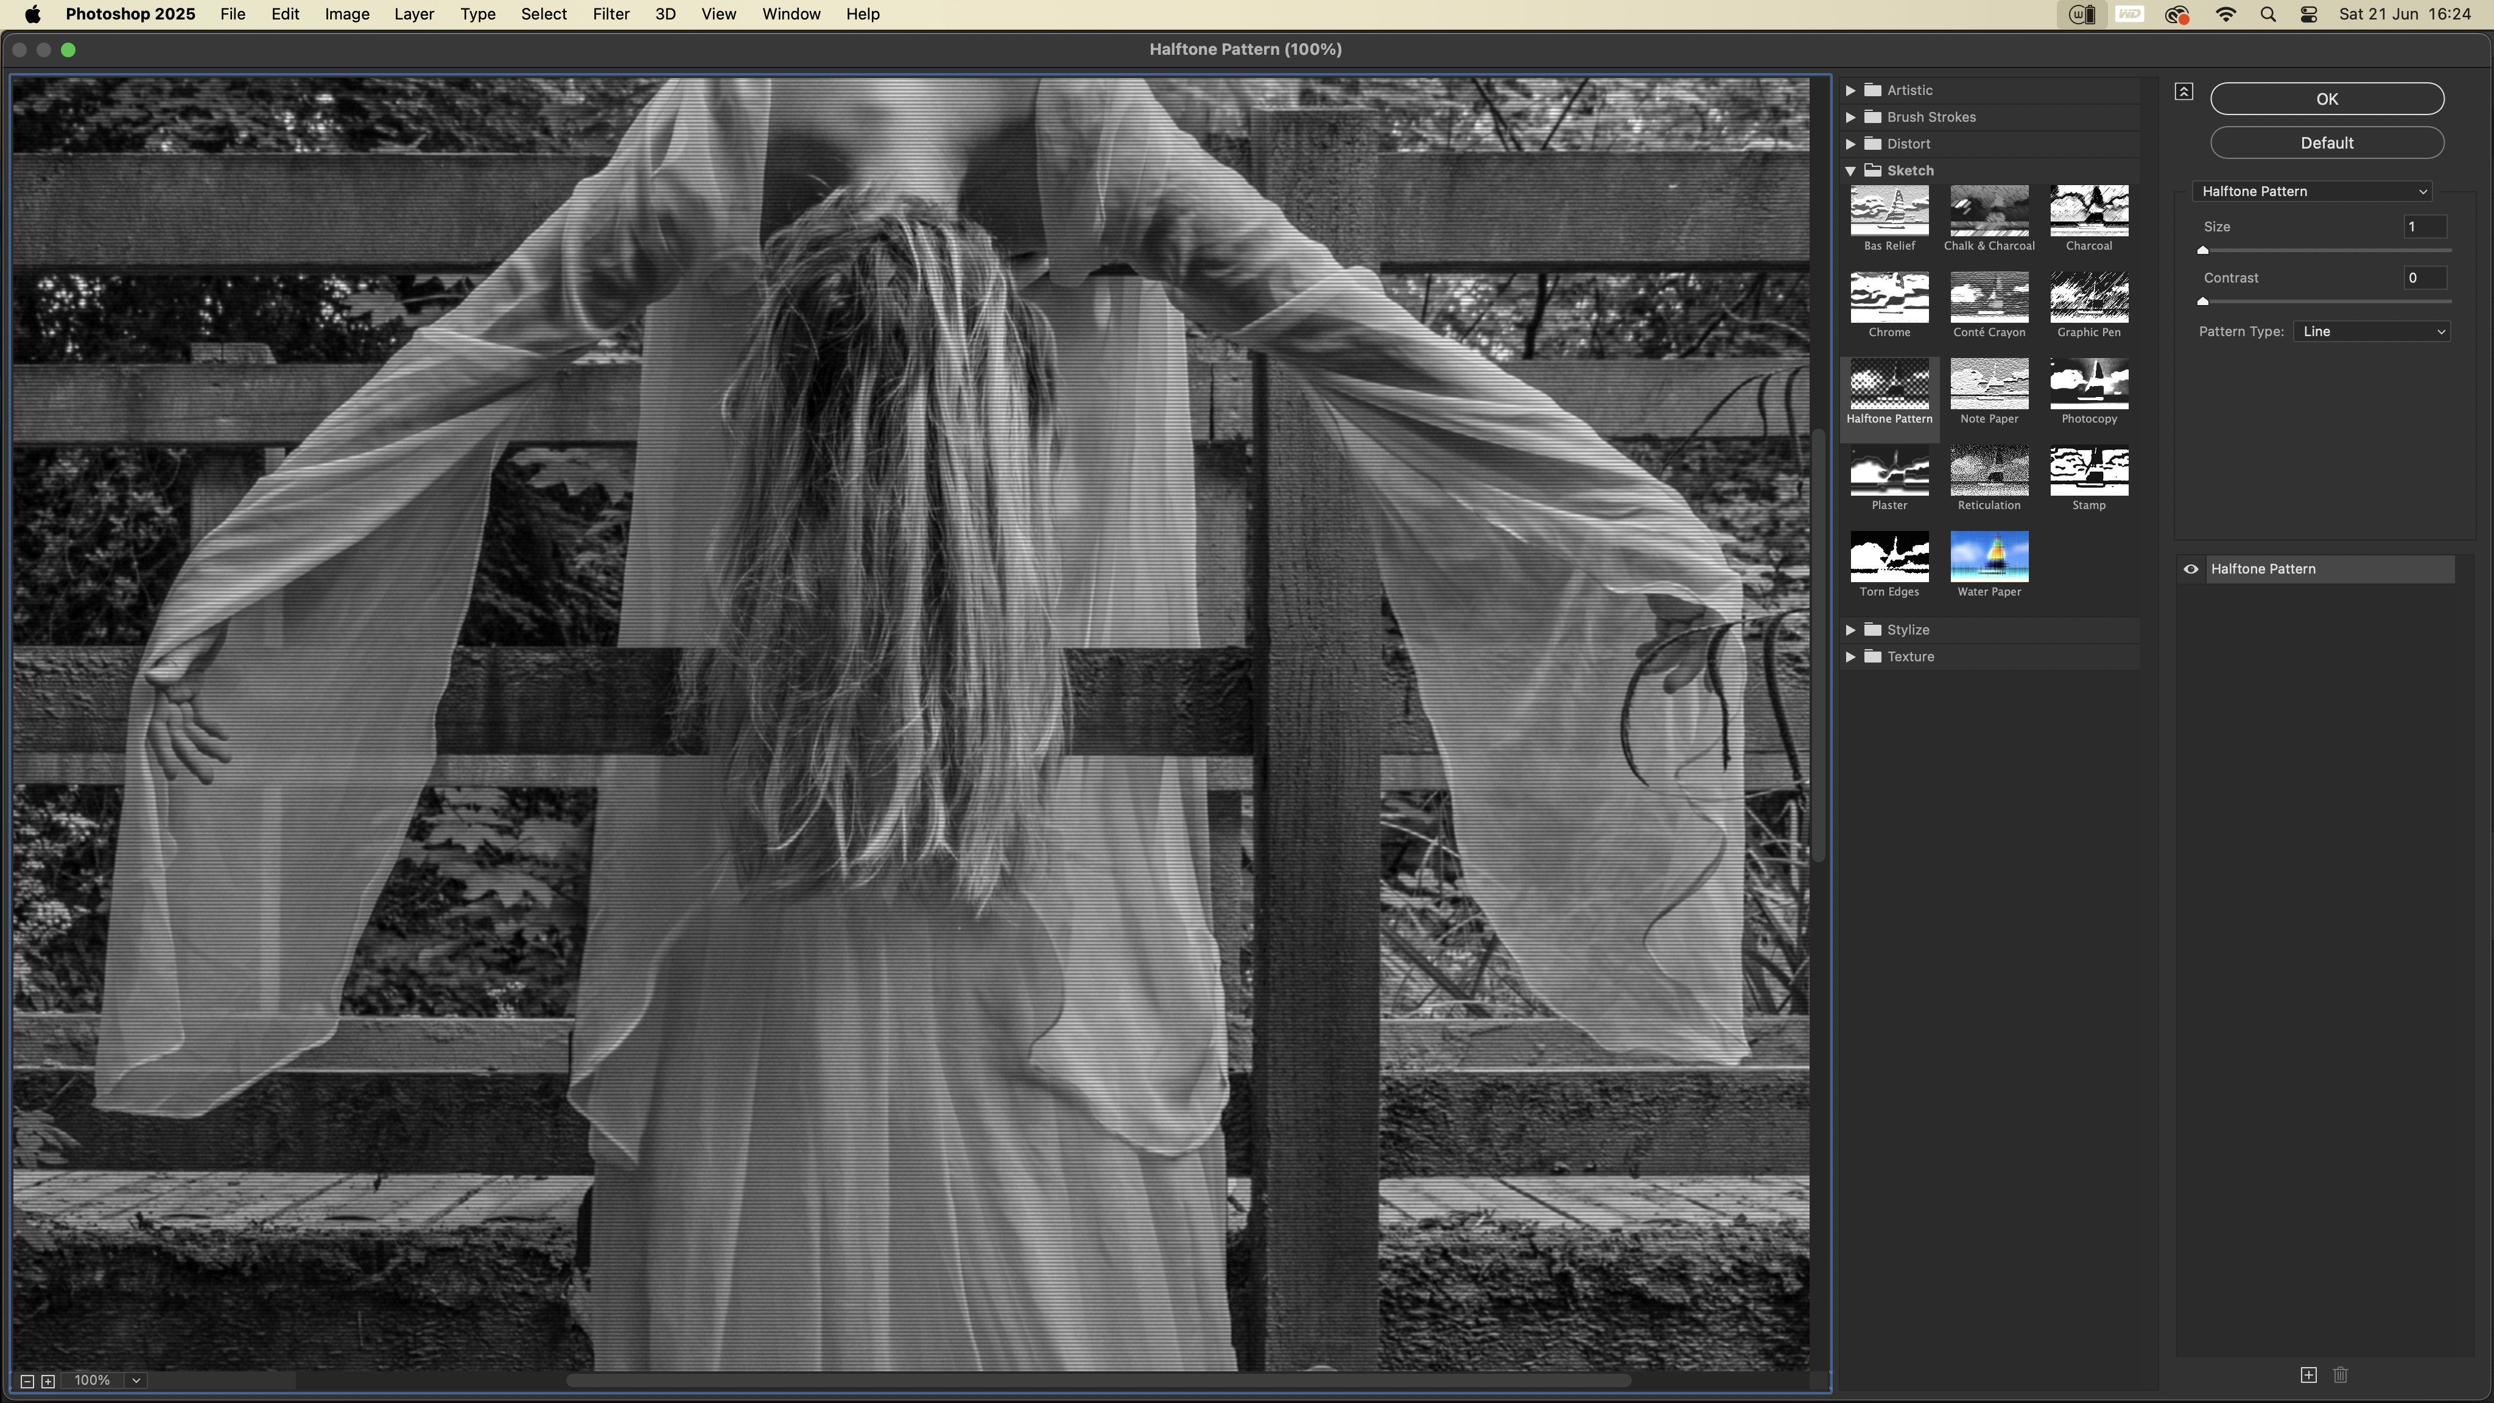Click the zoom in plus icon
Screen dimensions: 2494x1403
point(49,1380)
